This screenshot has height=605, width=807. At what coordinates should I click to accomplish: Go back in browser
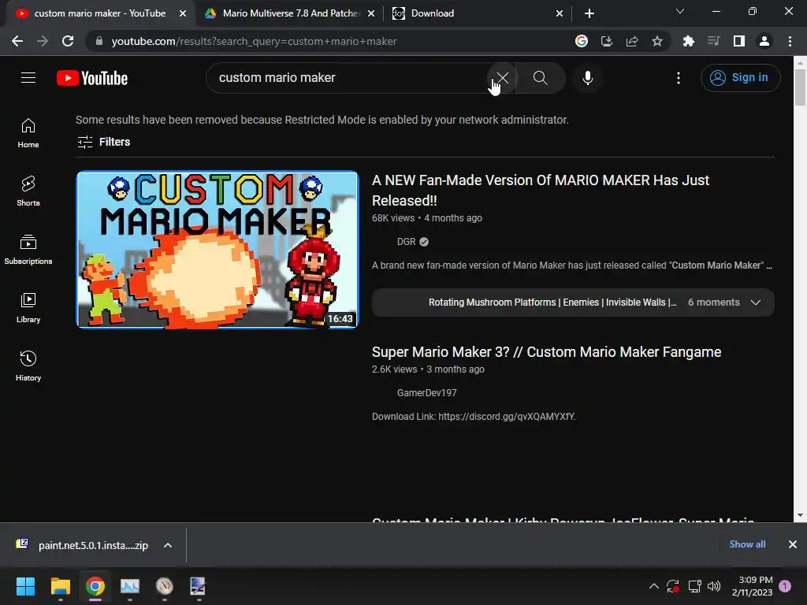pos(17,41)
